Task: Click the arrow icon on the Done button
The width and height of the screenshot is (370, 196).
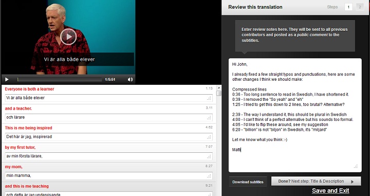Action: pyautogui.click(x=353, y=182)
